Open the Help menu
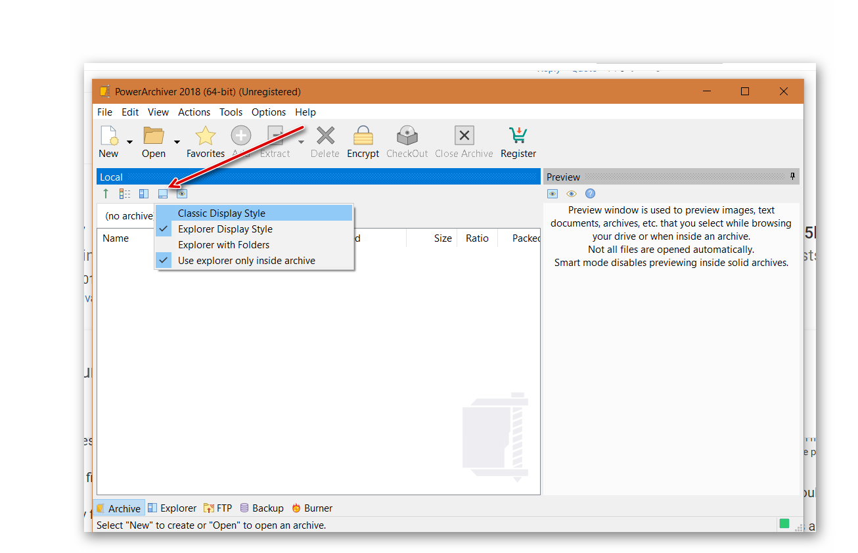The height and width of the screenshot is (553, 858). click(305, 112)
